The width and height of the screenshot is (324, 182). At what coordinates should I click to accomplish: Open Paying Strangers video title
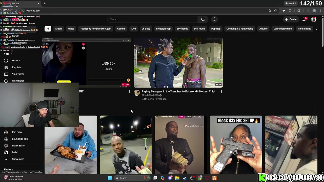coord(178,92)
